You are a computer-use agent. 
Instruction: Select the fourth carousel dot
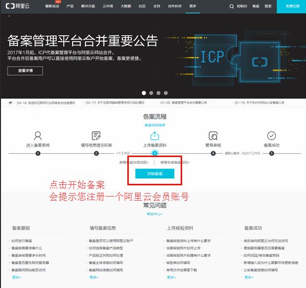(x=166, y=93)
